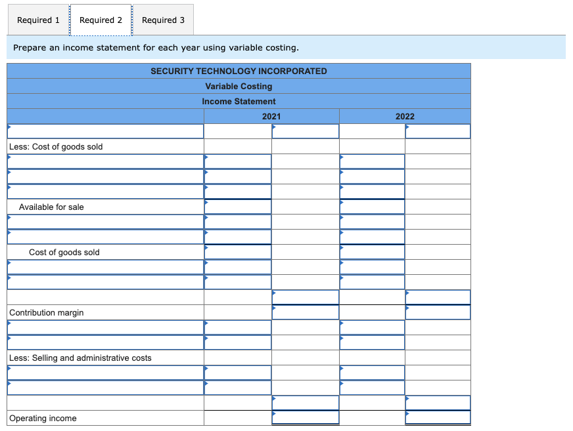
Task: Open label dropdown directly above Less: Selling and administrative costs
Action: [106, 342]
